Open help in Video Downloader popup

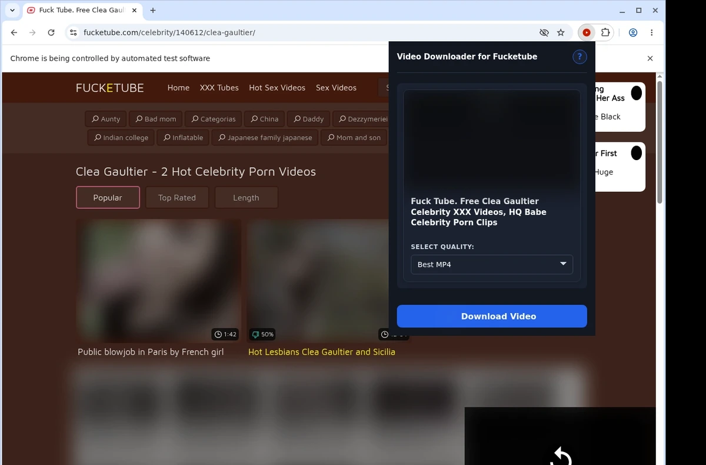click(x=580, y=57)
